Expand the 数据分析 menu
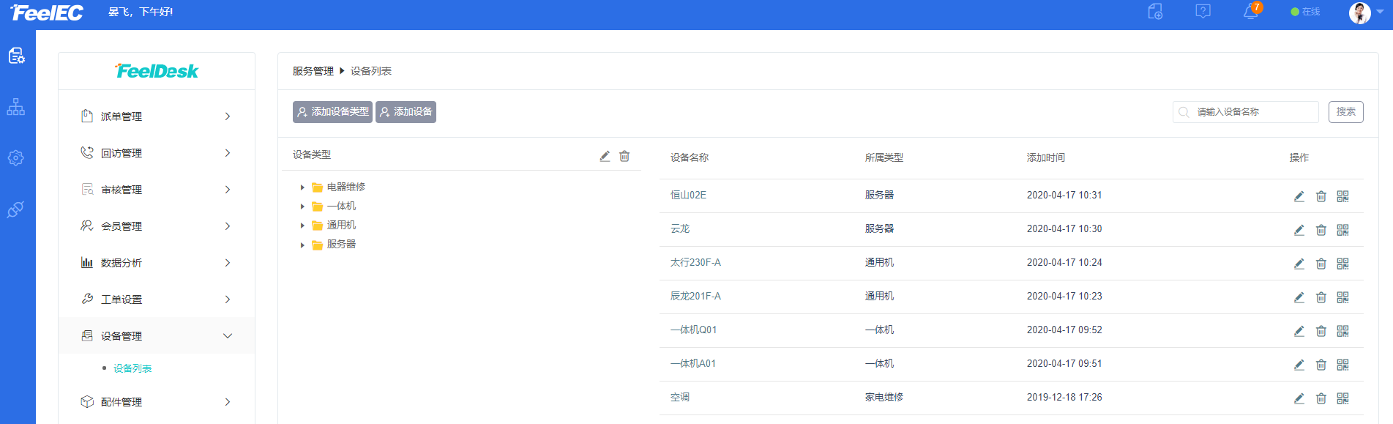Screen dimensions: 1393x424 coord(157,263)
